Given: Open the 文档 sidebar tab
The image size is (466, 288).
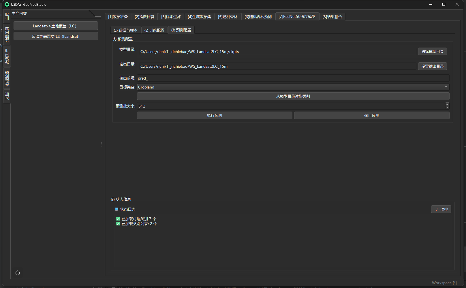Looking at the screenshot, I should click(7, 96).
